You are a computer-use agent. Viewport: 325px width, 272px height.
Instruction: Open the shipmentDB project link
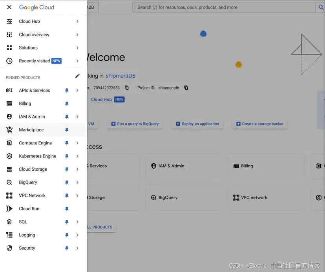[x=121, y=76]
